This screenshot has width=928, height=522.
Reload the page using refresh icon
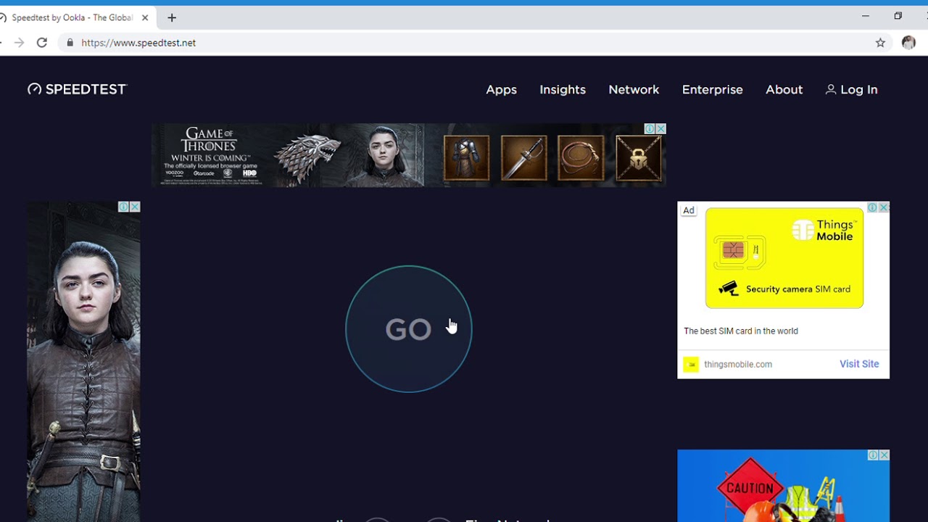[42, 43]
